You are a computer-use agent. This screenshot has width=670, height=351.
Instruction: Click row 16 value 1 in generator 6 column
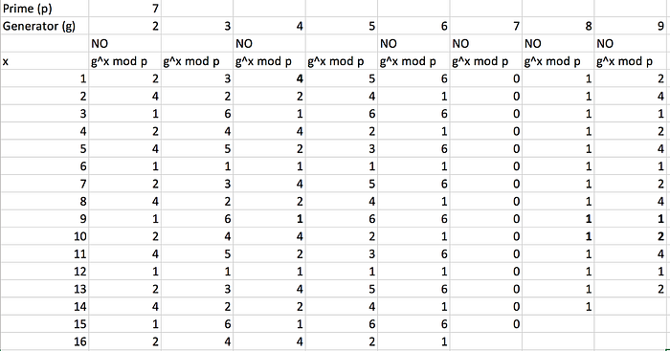click(413, 341)
